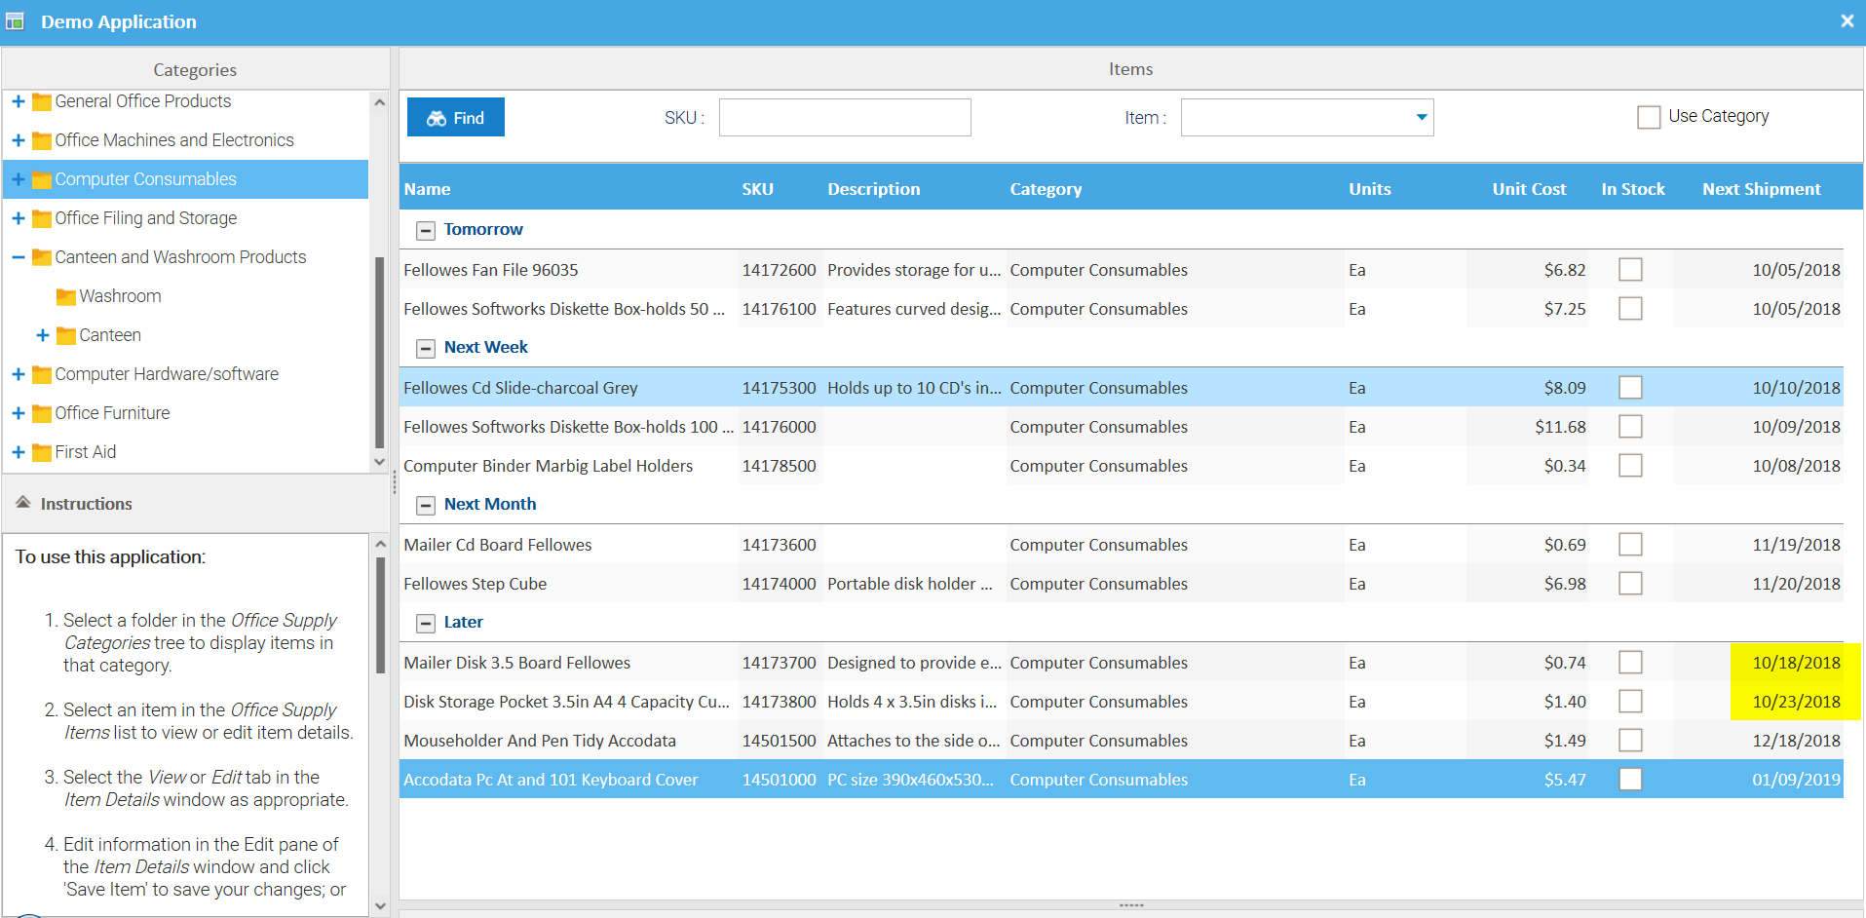Click the Tomorrow group label
The image size is (1866, 918).
(483, 229)
